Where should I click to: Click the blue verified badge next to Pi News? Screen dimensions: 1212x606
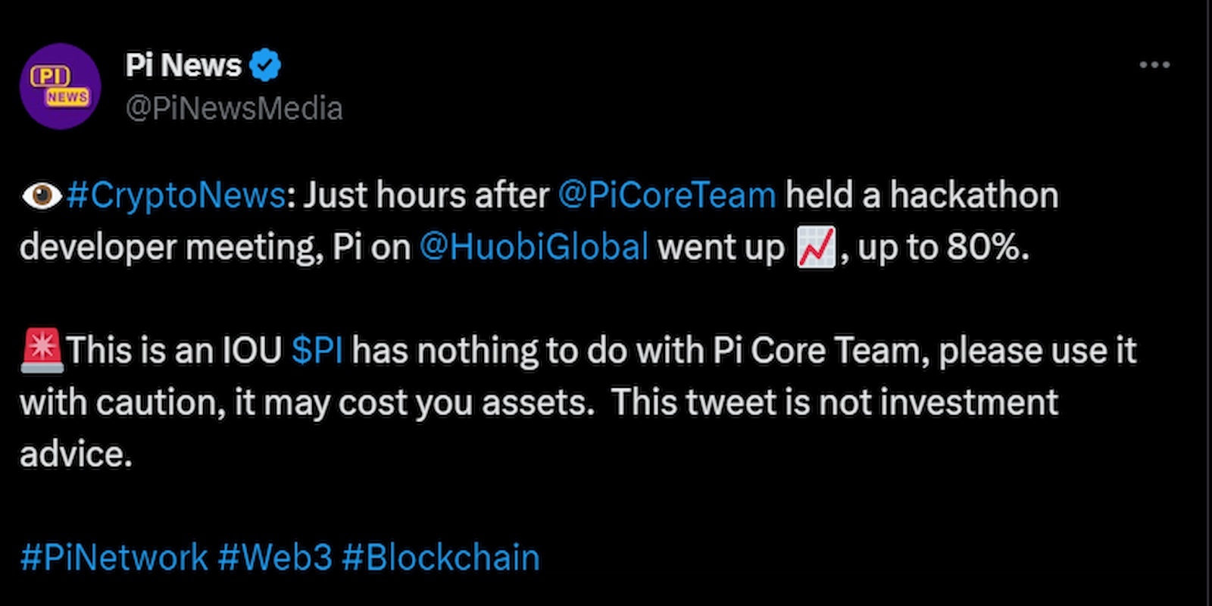(x=264, y=65)
